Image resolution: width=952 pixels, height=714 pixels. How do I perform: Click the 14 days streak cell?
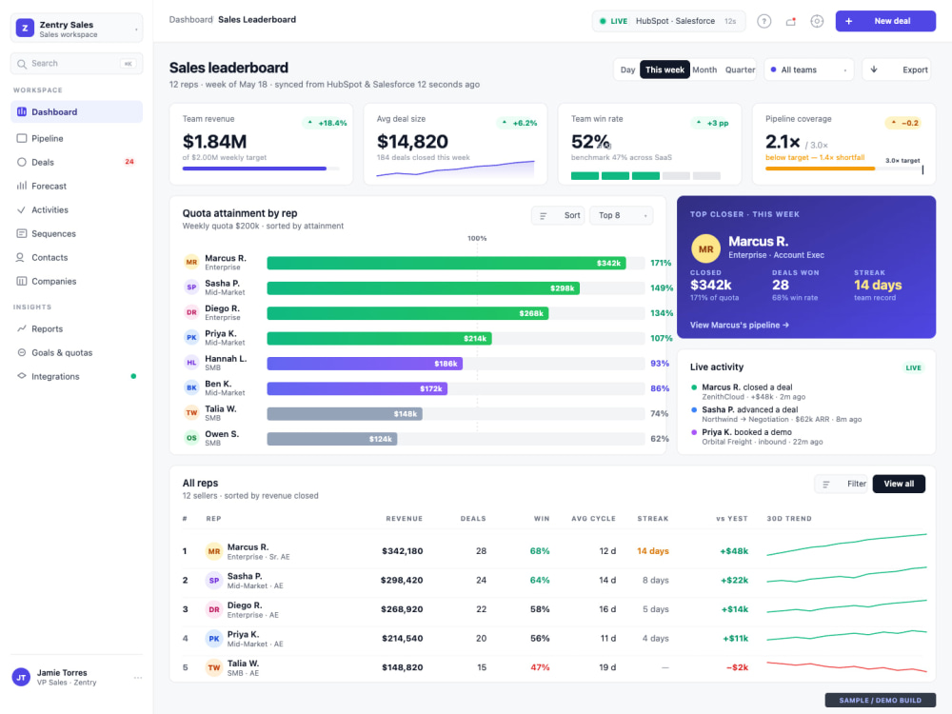click(653, 551)
